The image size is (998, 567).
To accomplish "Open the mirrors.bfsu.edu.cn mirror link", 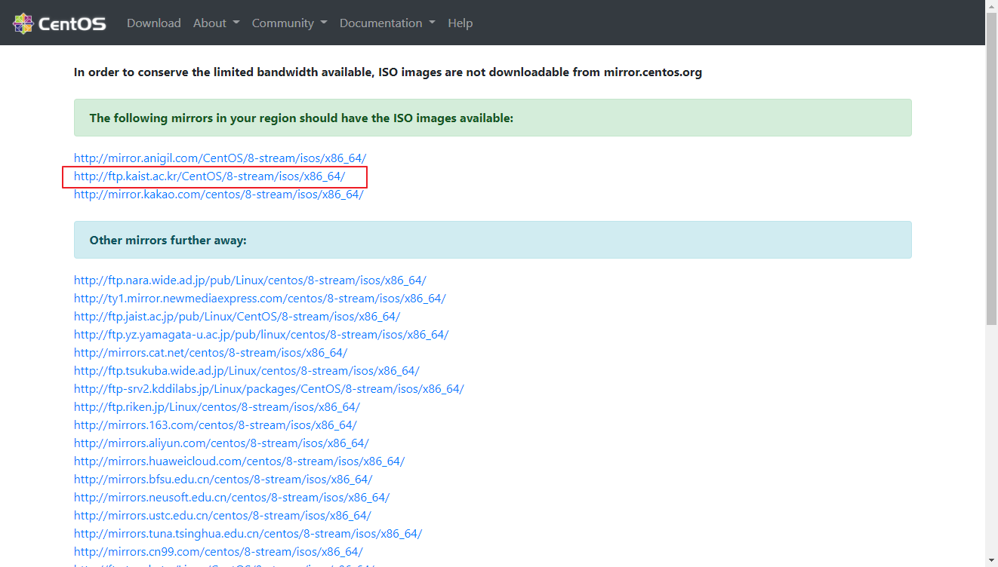I will (223, 480).
